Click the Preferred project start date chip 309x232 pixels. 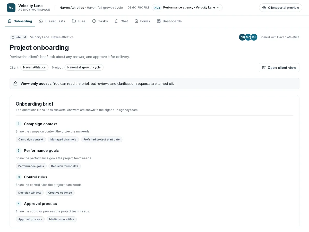101,139
